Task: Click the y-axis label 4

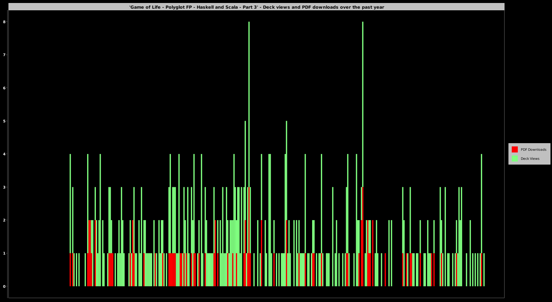Action: coord(5,154)
